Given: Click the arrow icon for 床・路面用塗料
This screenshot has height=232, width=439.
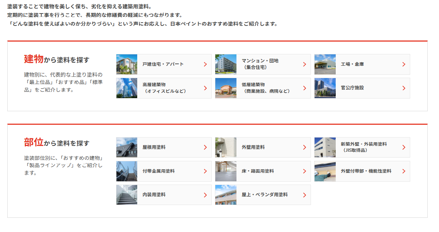Looking at the screenshot, I should tap(305, 171).
